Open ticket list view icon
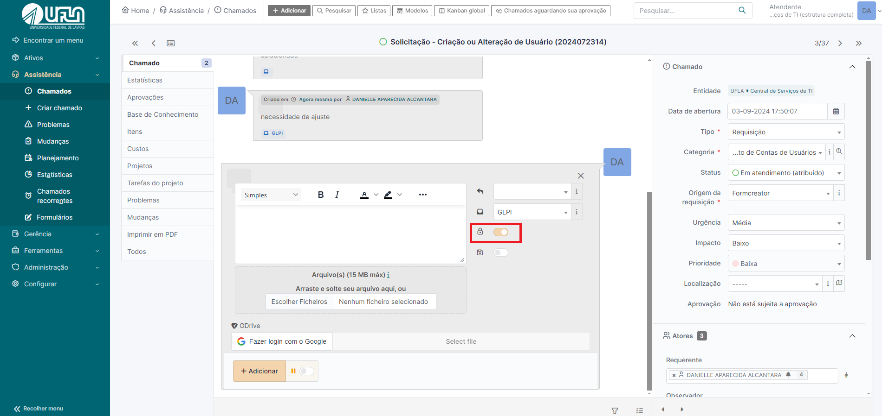This screenshot has width=882, height=416. coord(171,43)
